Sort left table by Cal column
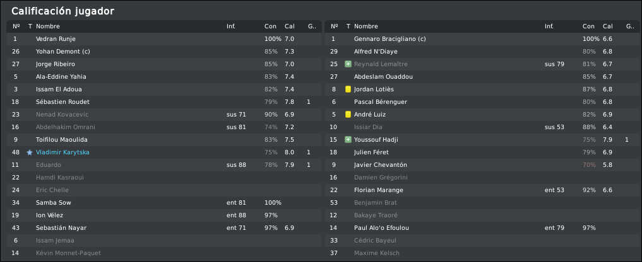This screenshot has width=642, height=262. pyautogui.click(x=290, y=26)
